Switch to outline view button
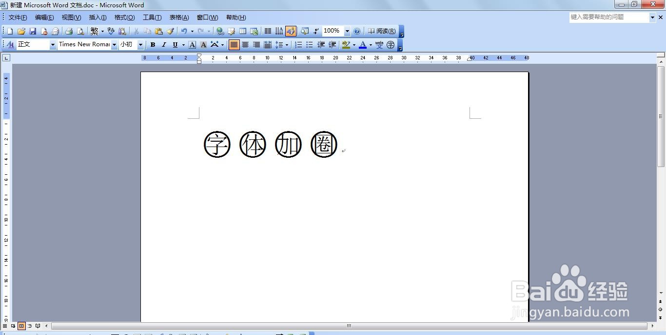 pos(30,326)
